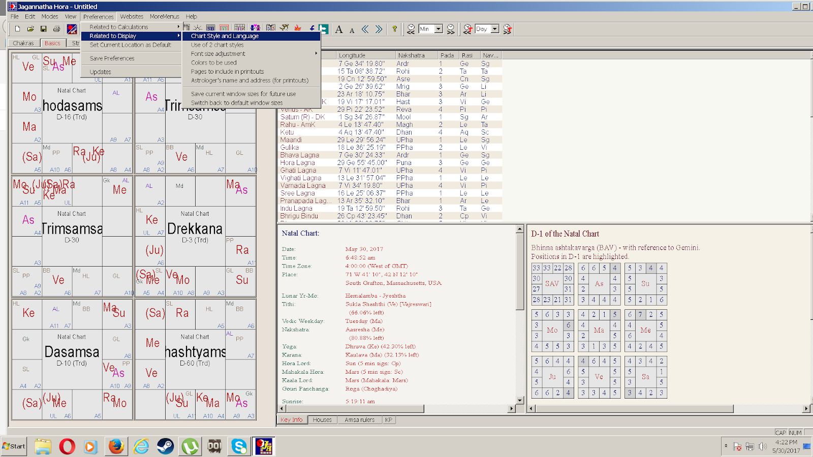813x457 pixels.
Task: Open the MoreMenus menu
Action: tap(165, 16)
